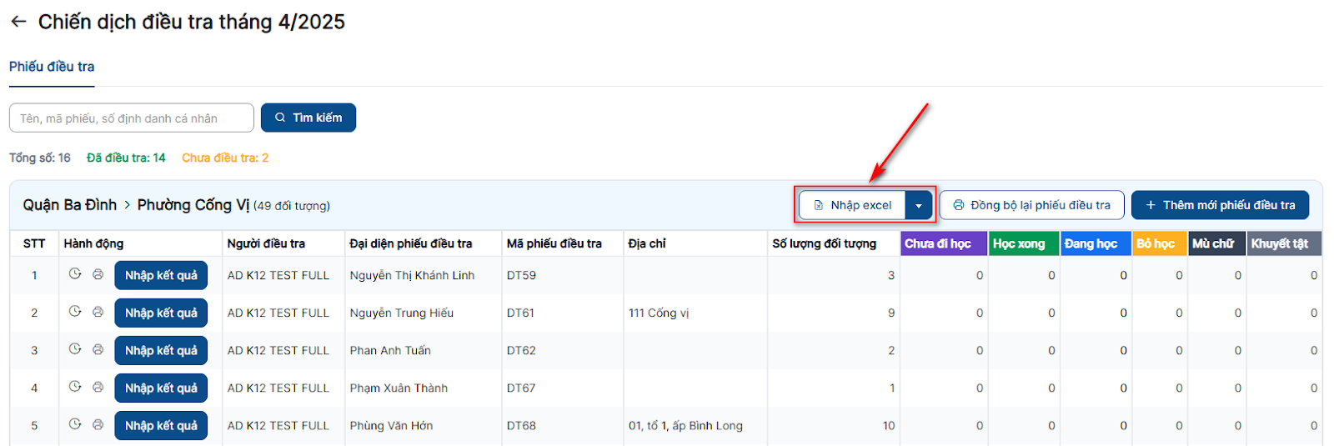Click Nhập kết quả for Phan Anh Tuấn

161,350
